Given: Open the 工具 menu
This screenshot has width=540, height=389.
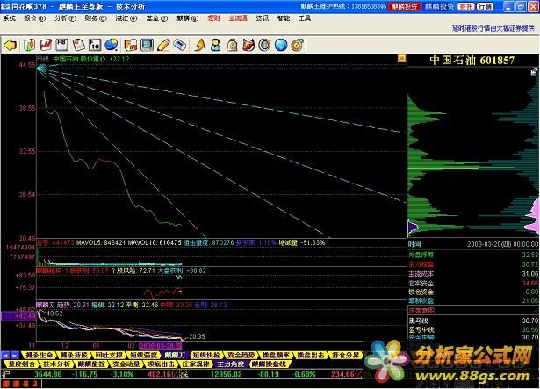Looking at the screenshot, I should pyautogui.click(x=305, y=18).
